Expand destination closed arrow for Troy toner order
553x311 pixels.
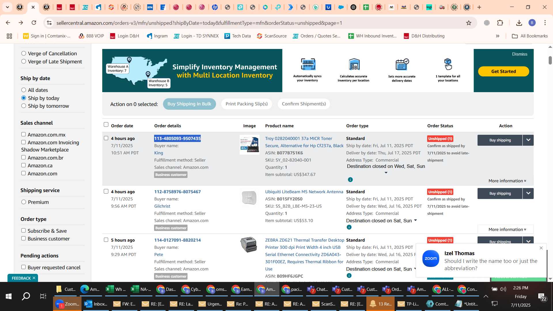386,173
